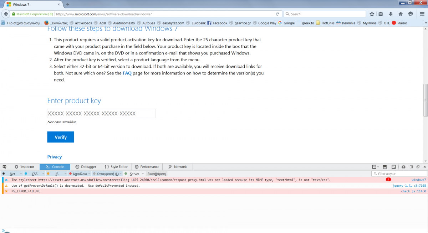Click the element picker icon in devtools
This screenshot has height=233, width=428.
[x=5, y=167]
